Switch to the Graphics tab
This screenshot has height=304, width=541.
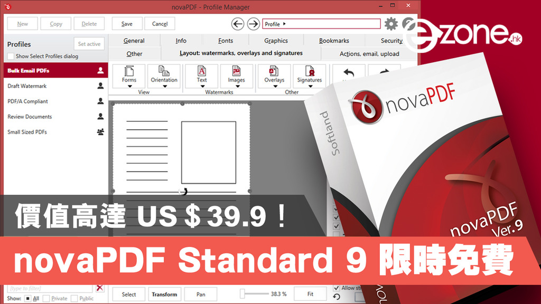click(x=276, y=40)
